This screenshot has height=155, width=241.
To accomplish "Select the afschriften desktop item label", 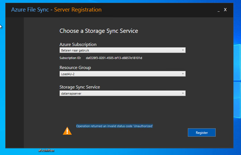I will (46, 150).
